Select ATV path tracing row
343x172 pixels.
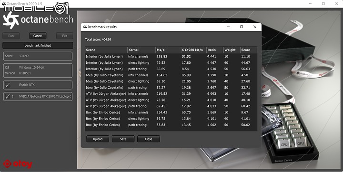pyautogui.click(x=171, y=106)
